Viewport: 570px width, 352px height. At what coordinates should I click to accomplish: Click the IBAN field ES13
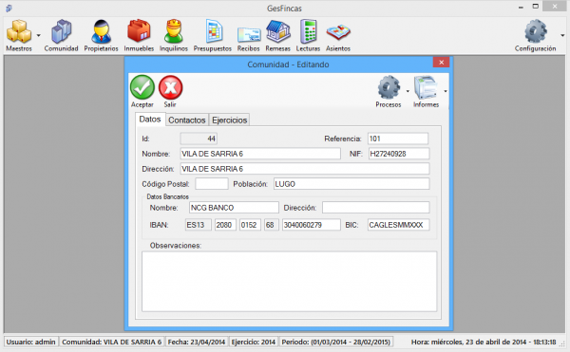[199, 225]
